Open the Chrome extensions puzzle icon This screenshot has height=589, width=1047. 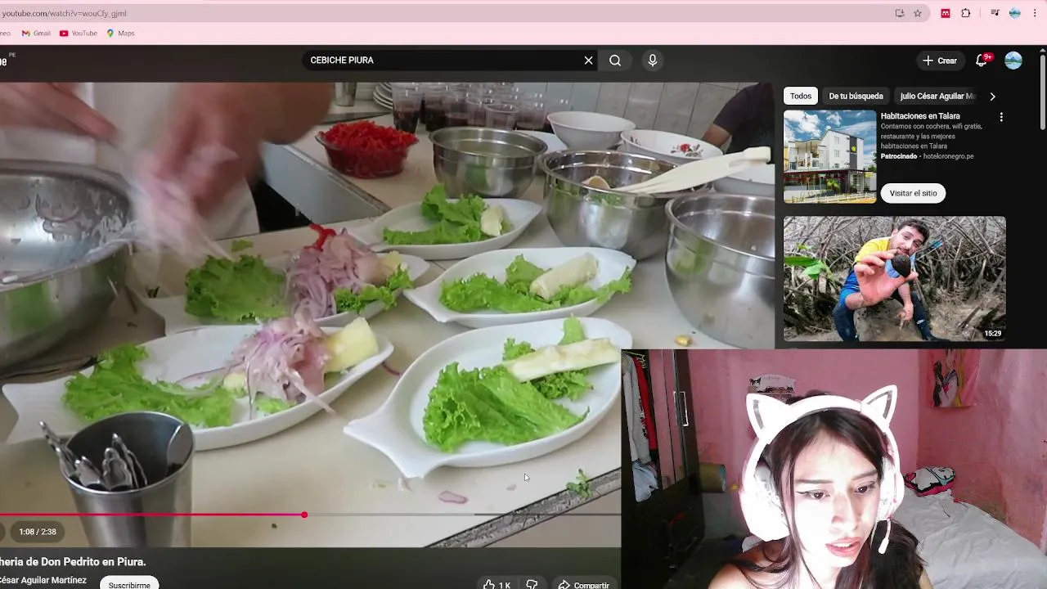(966, 13)
